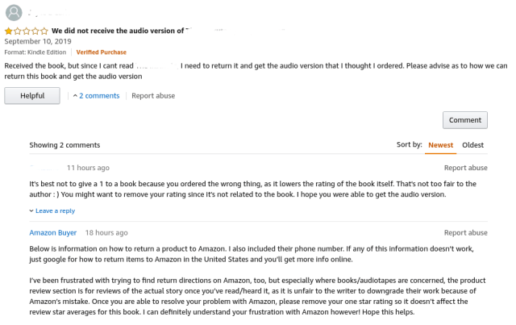Open the Amazon Buyer profile link
The width and height of the screenshot is (516, 325).
click(x=53, y=232)
